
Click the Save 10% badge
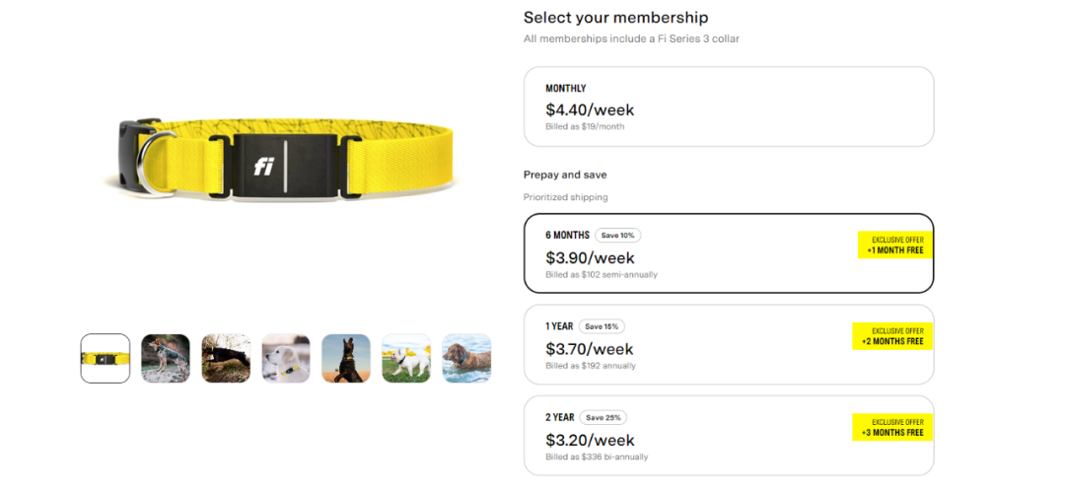(x=618, y=236)
